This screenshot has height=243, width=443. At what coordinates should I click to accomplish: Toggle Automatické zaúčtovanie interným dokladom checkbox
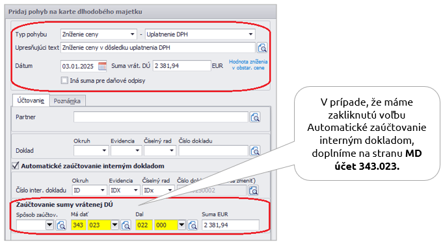click(x=16, y=166)
